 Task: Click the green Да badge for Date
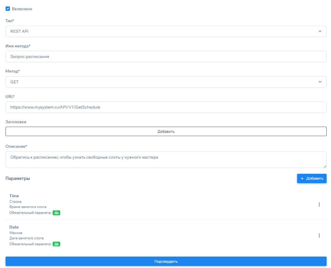56,244
